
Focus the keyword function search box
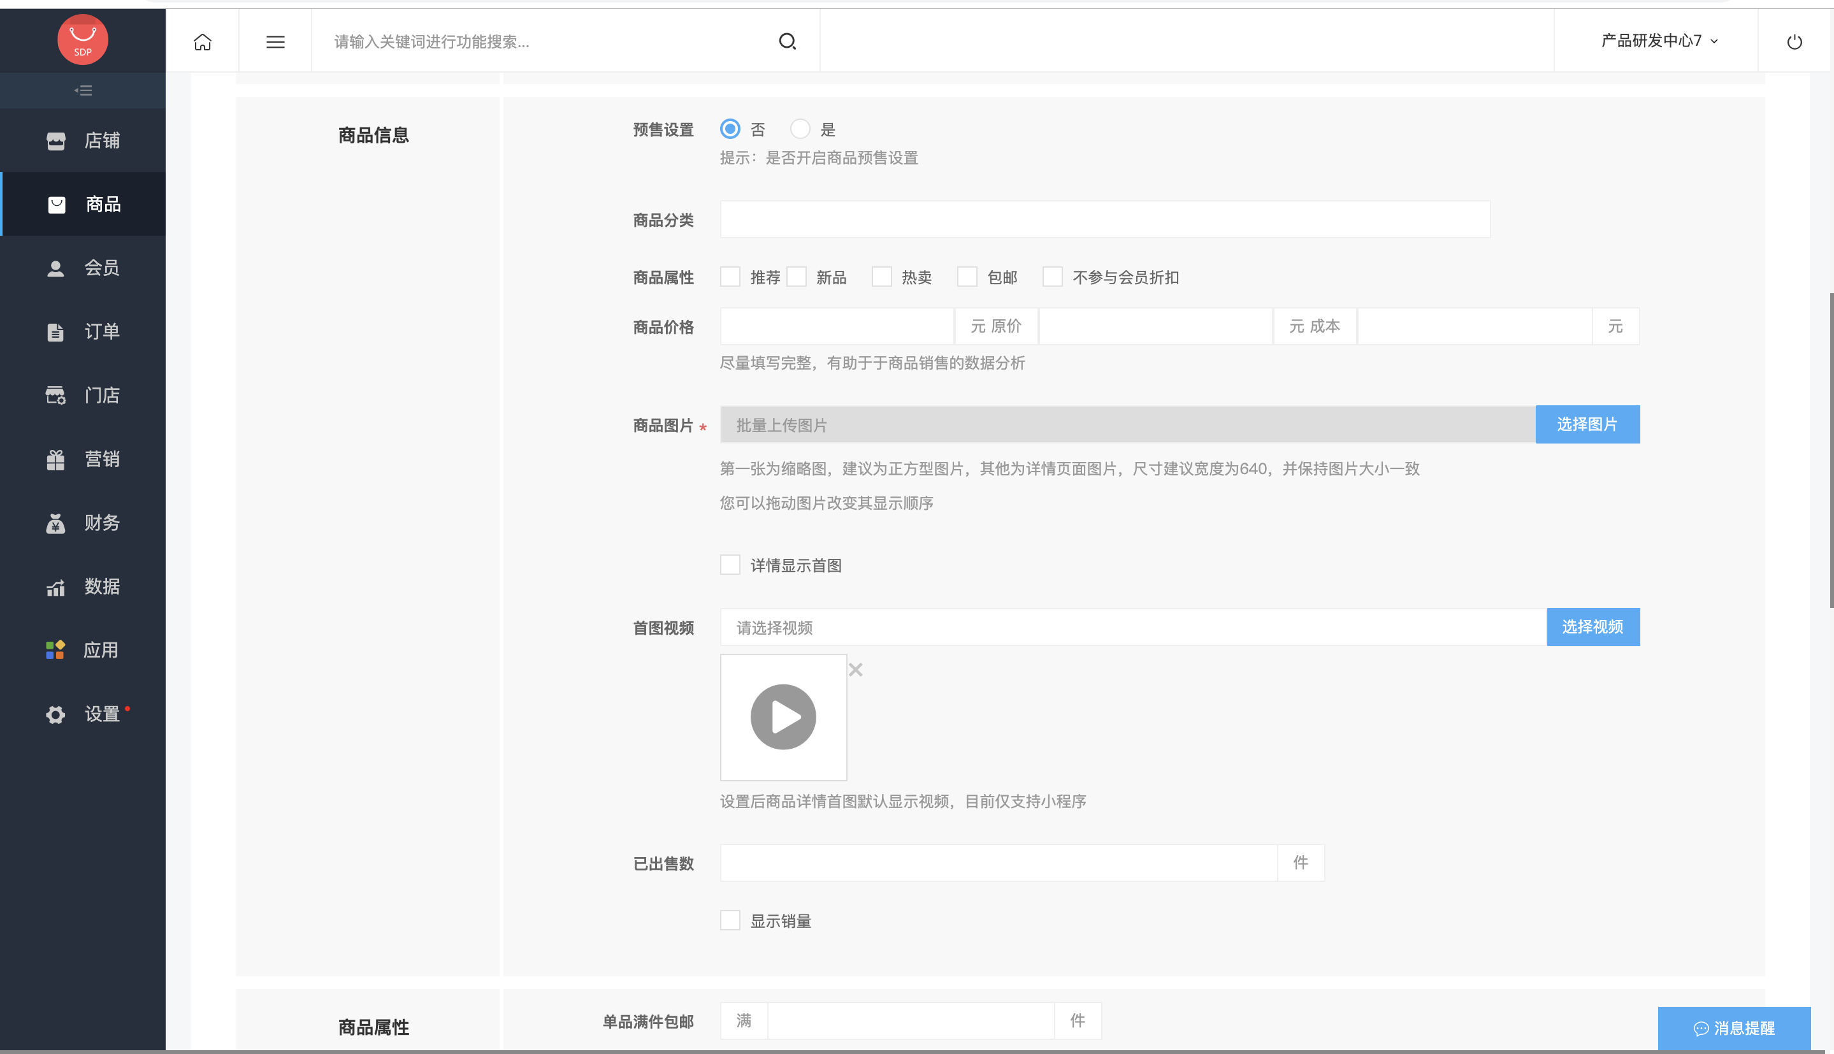pyautogui.click(x=543, y=42)
